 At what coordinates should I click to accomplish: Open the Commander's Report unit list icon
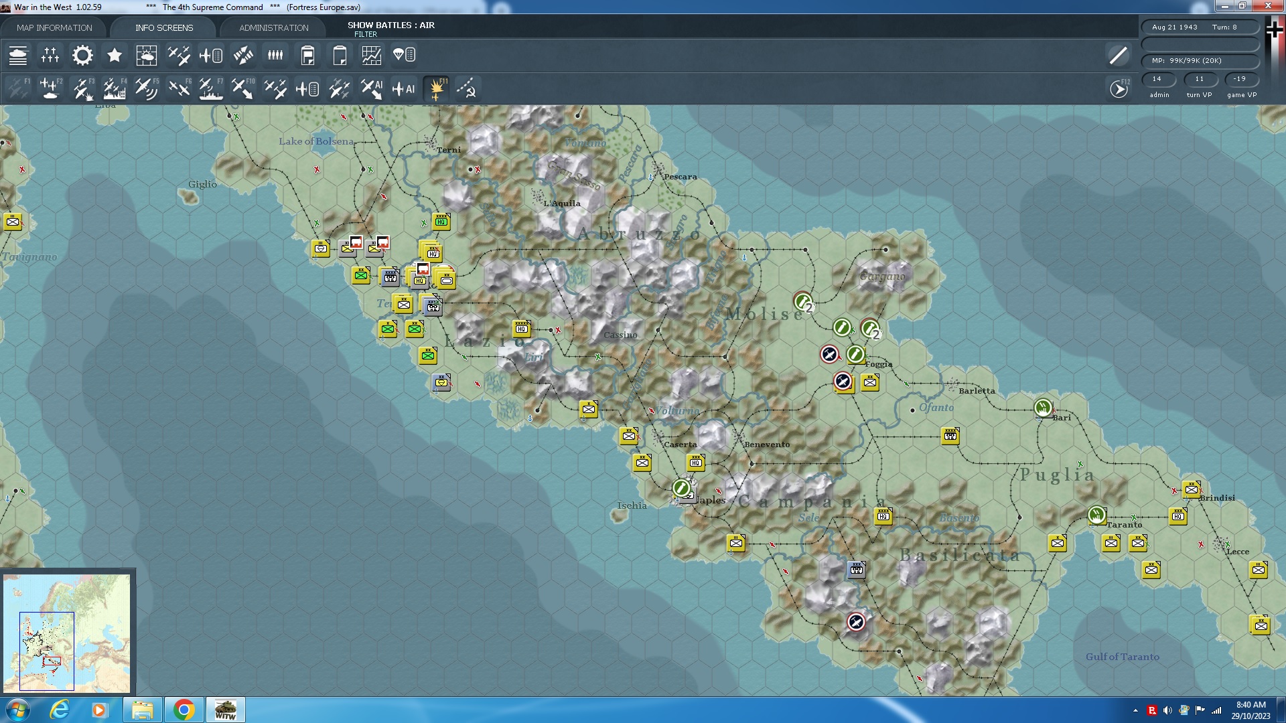18,56
